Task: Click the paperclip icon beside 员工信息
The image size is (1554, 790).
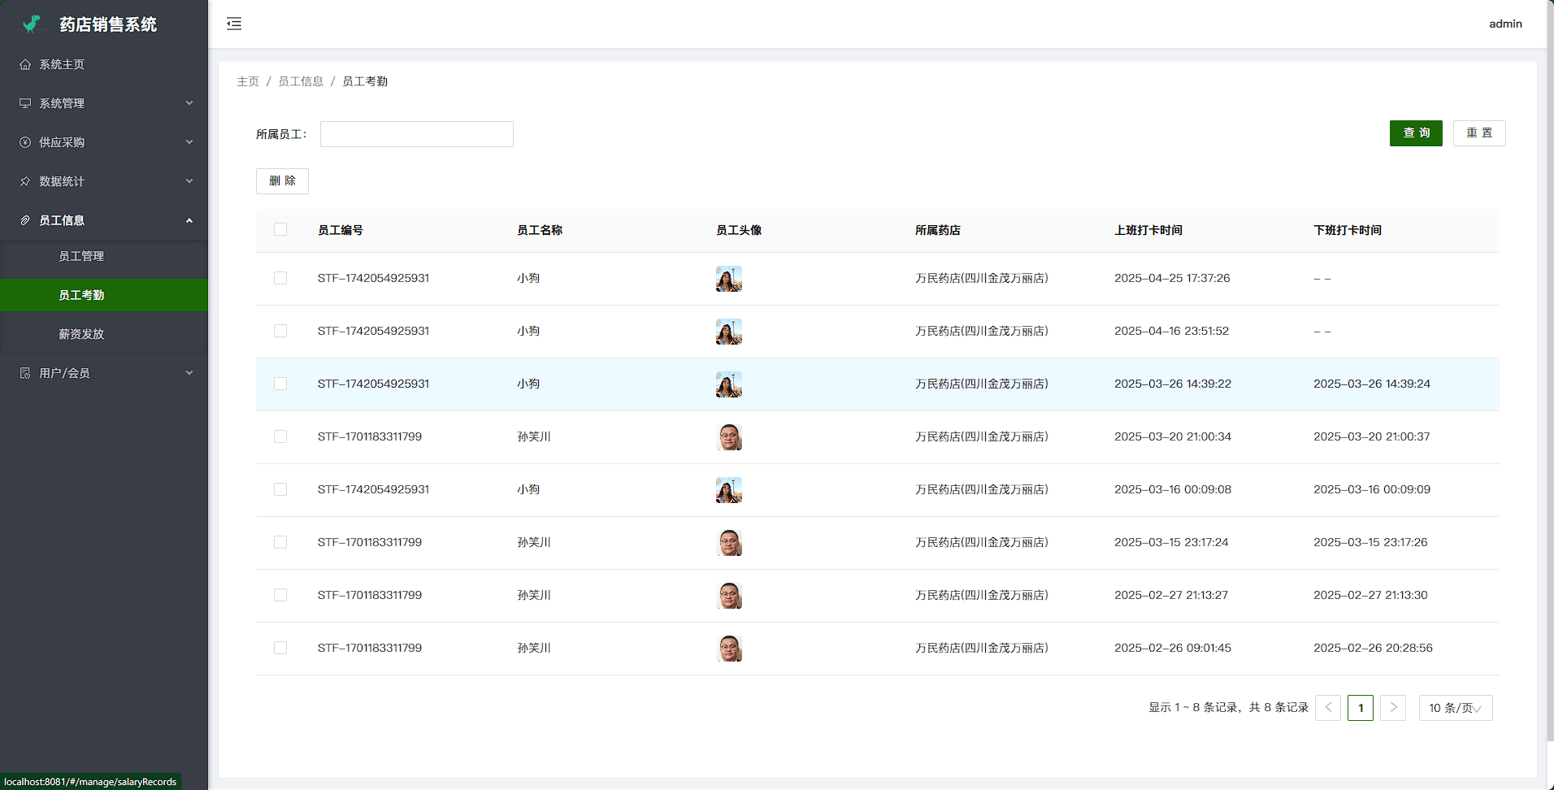Action: click(25, 220)
